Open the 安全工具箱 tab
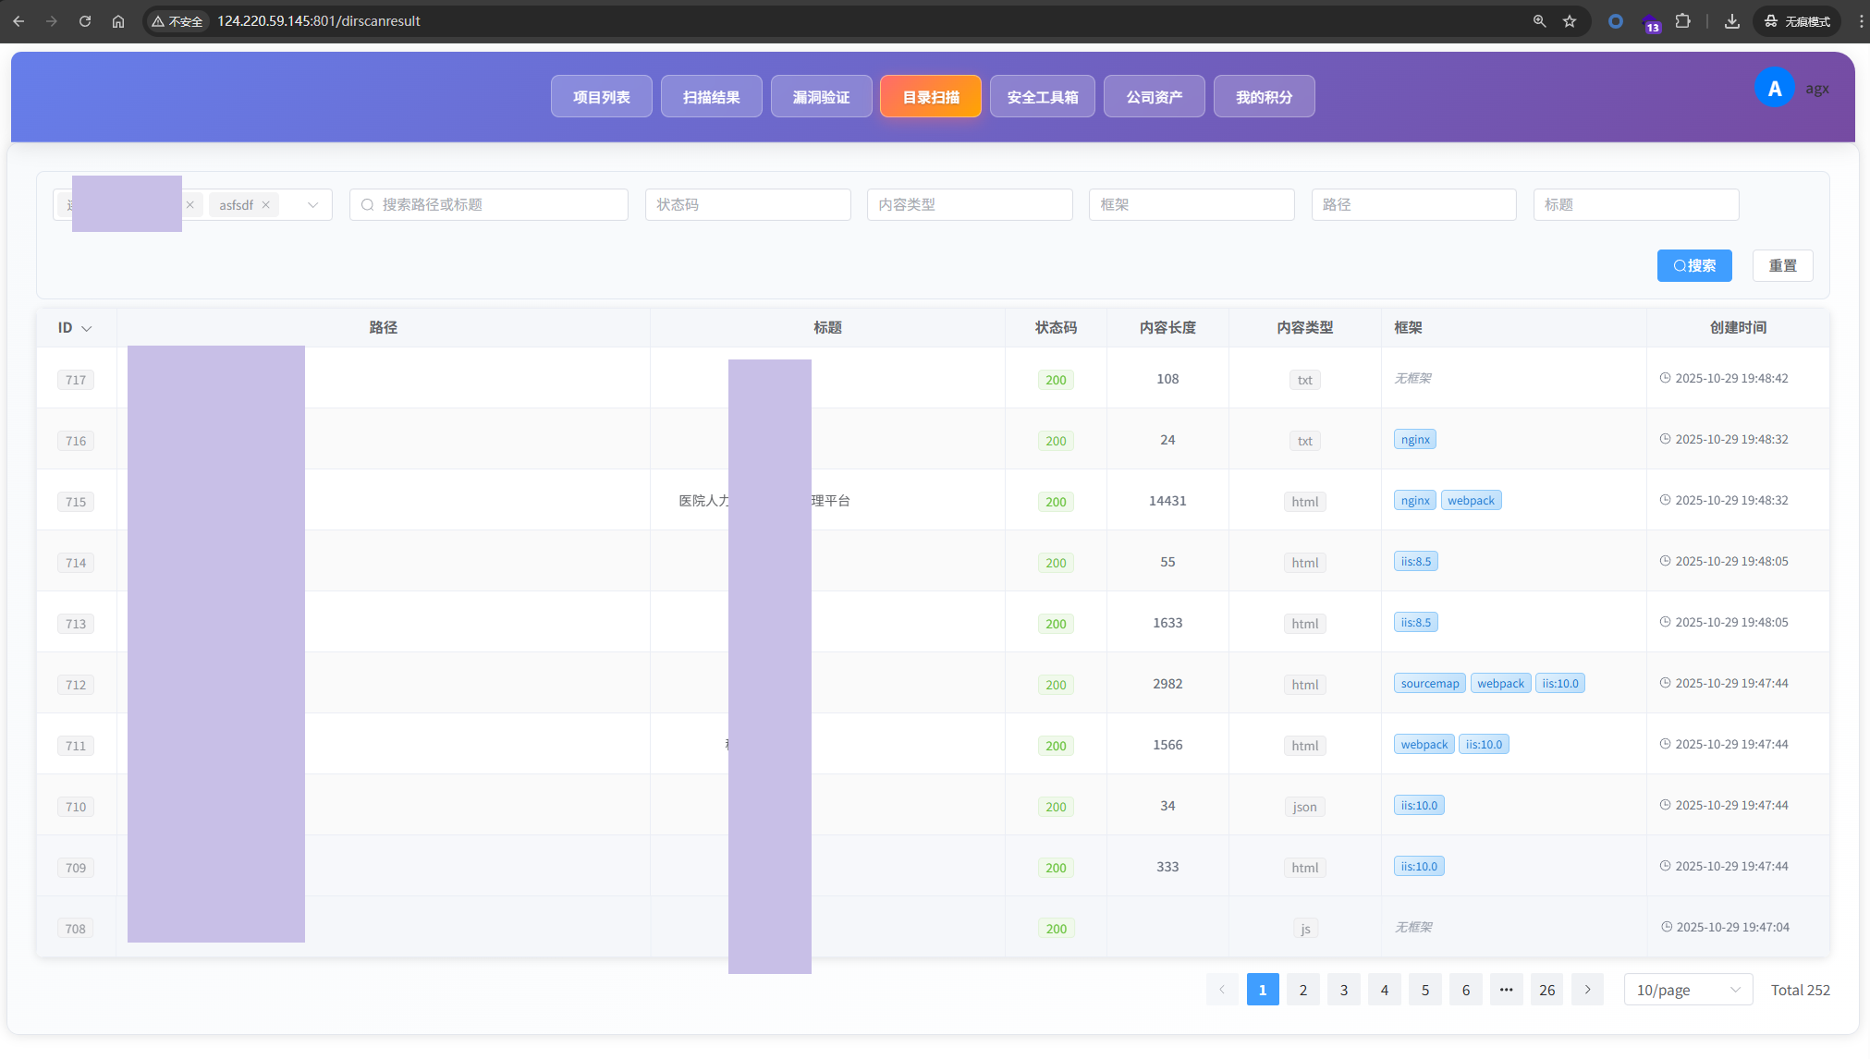 click(1043, 97)
